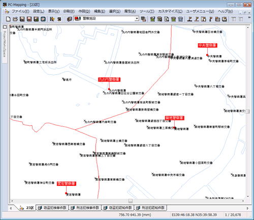The height and width of the screenshot is (220, 254).
Task: Open the ツール(T) menu
Action: tap(147, 11)
